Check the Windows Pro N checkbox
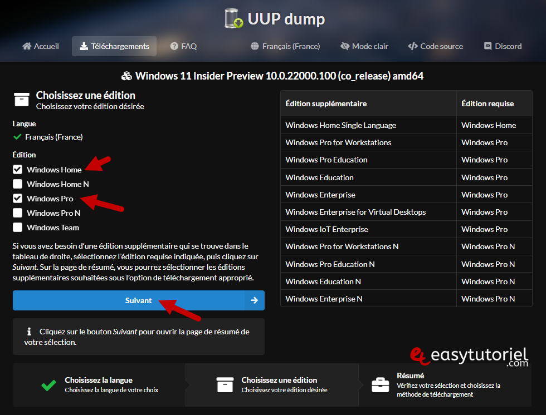Screen dimensions: 546x415 click(17, 213)
